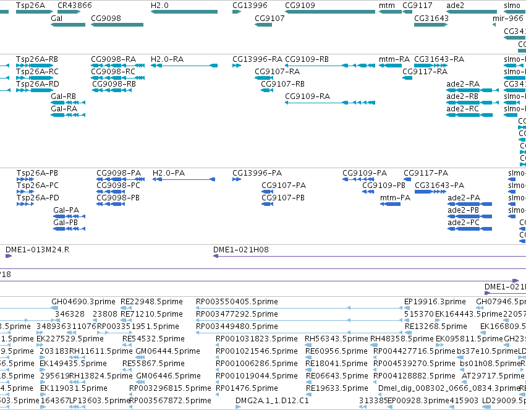Click transcript CG9098-RA label
This screenshot has height=410, width=526.
tap(113, 59)
